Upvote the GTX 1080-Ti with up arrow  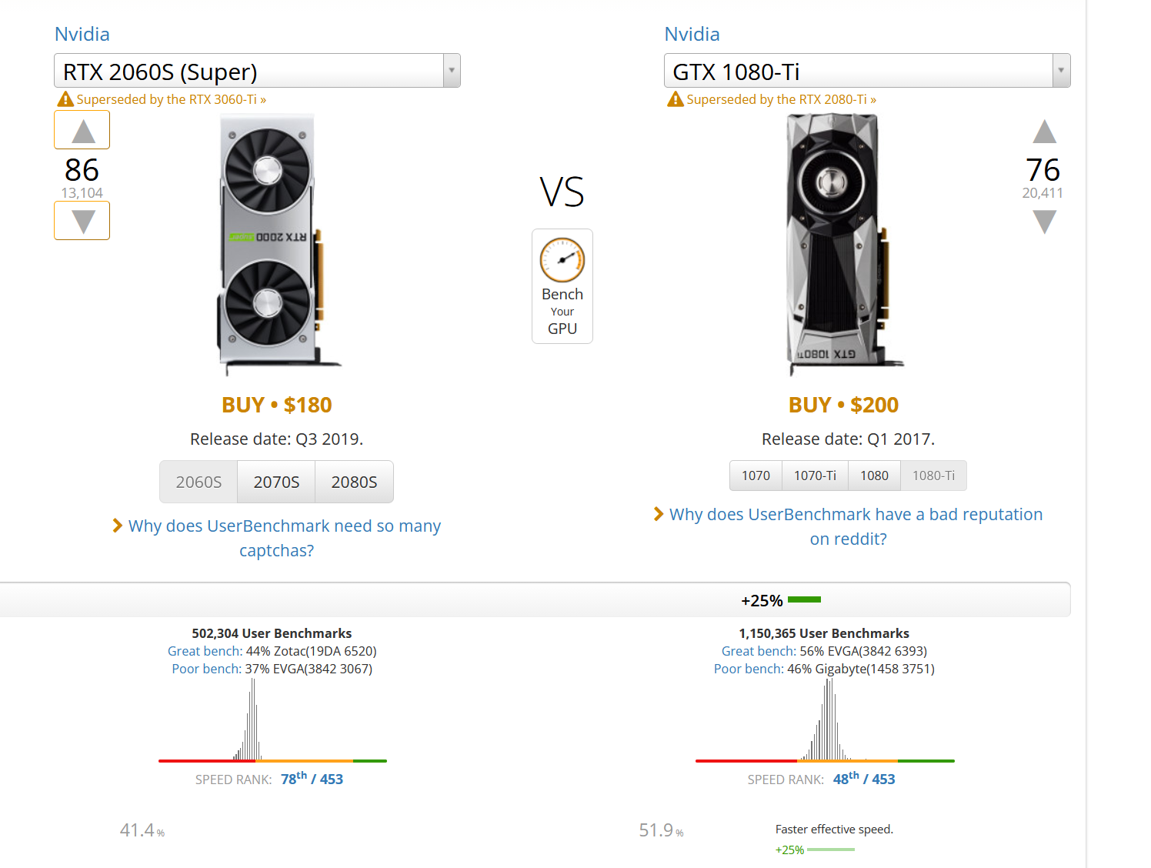tap(1044, 132)
